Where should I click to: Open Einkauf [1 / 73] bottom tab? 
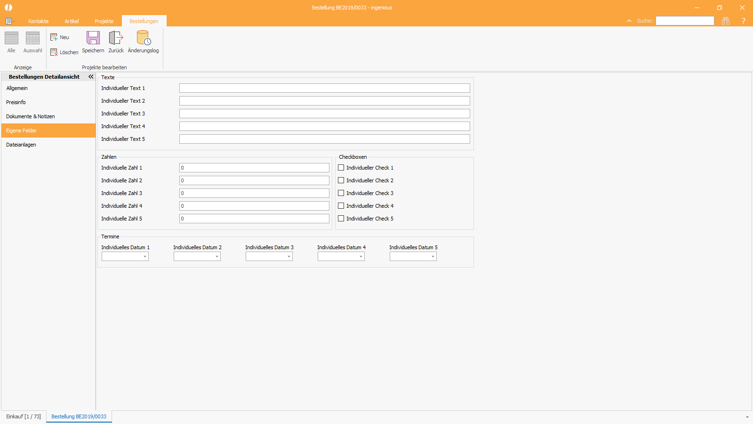point(24,416)
